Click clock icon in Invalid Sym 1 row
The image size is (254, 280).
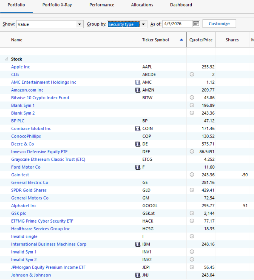tap(192, 252)
